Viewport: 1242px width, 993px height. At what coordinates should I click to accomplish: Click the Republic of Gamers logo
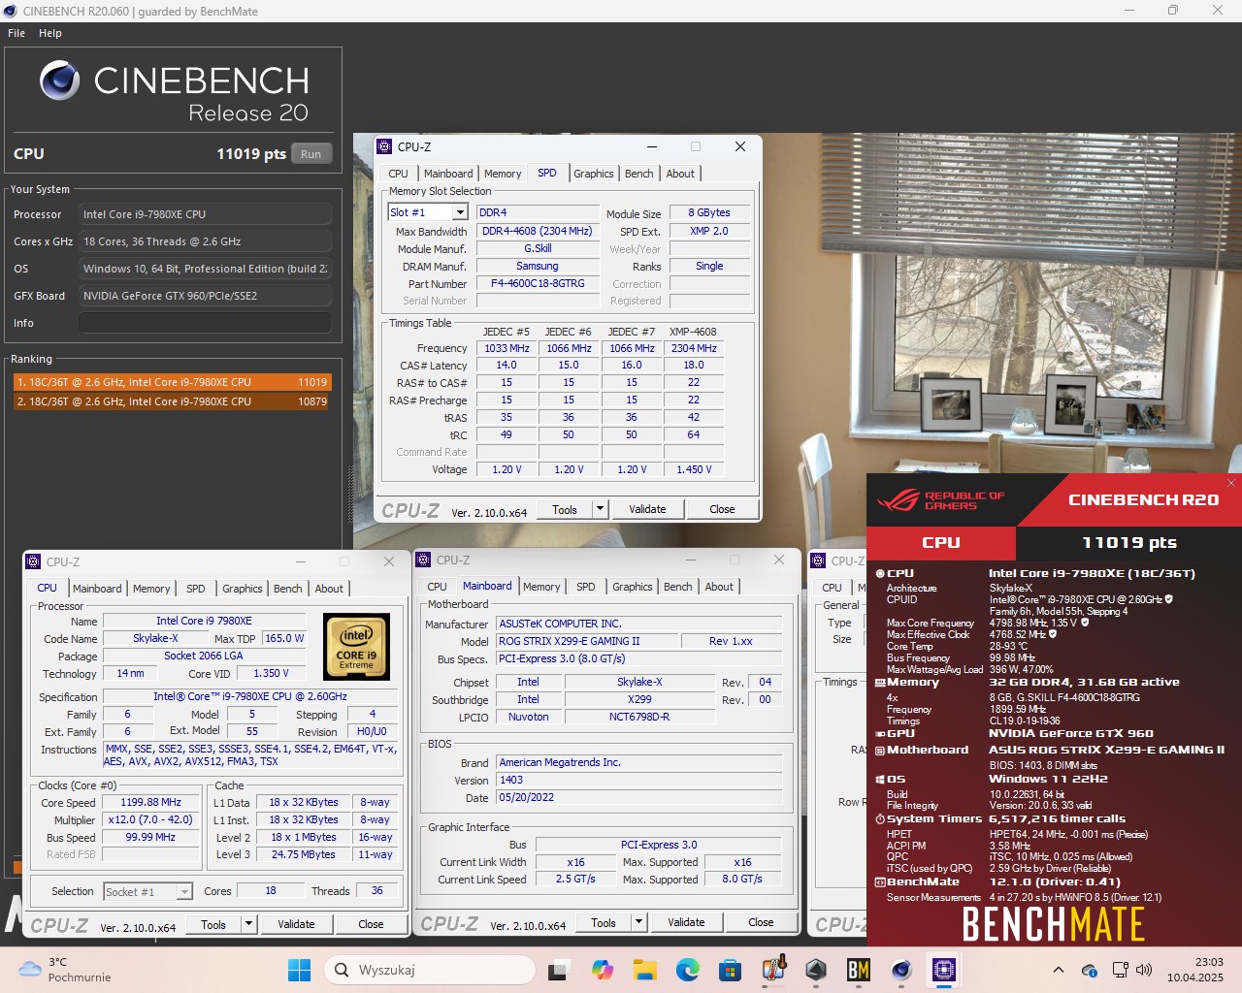pyautogui.click(x=941, y=500)
